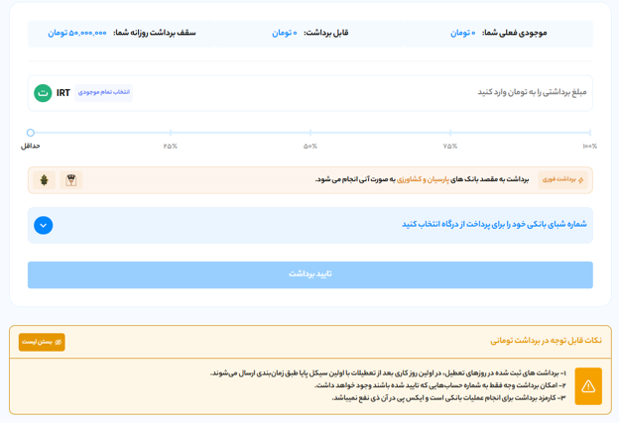
Task: Click the green Toman currency icon
Action: pyautogui.click(x=43, y=93)
